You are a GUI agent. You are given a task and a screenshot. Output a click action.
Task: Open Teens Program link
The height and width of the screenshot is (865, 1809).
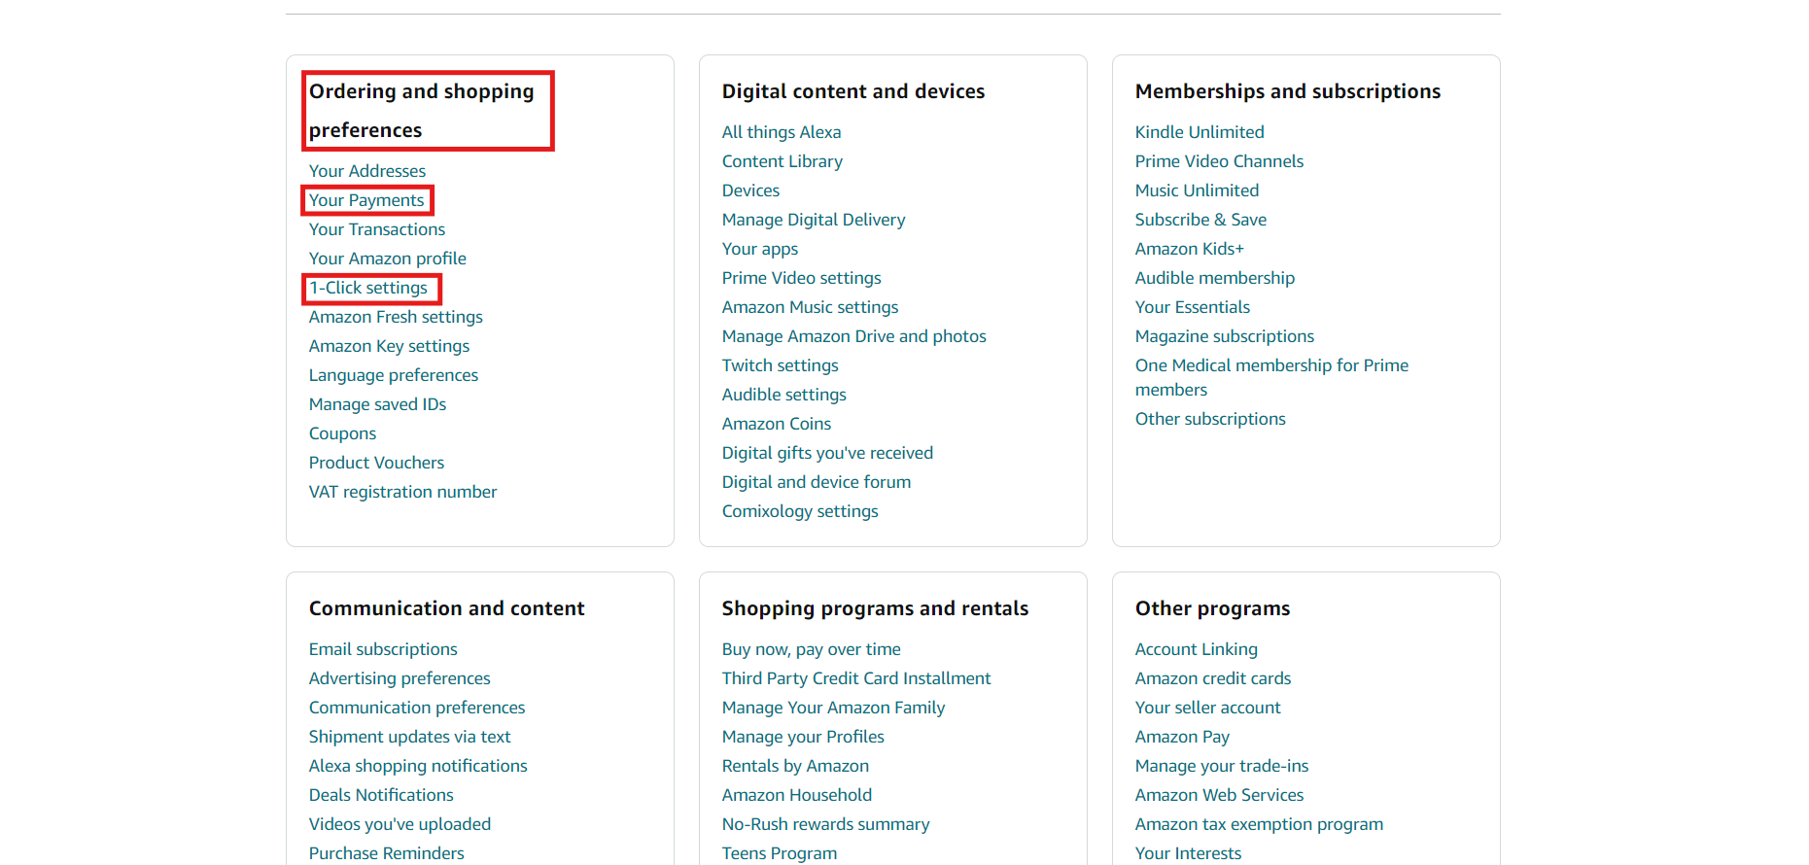tap(780, 853)
